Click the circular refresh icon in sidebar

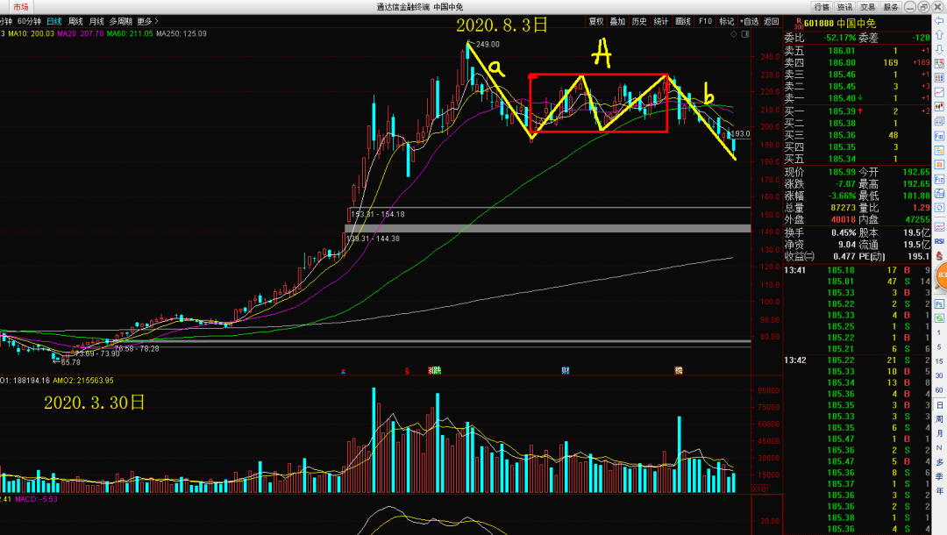click(x=939, y=208)
